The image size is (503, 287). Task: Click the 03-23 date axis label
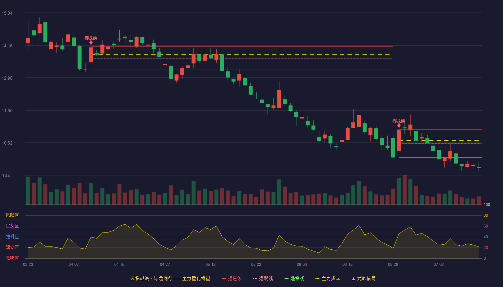point(28,264)
